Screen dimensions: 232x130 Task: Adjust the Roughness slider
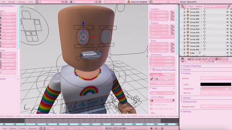(216, 89)
